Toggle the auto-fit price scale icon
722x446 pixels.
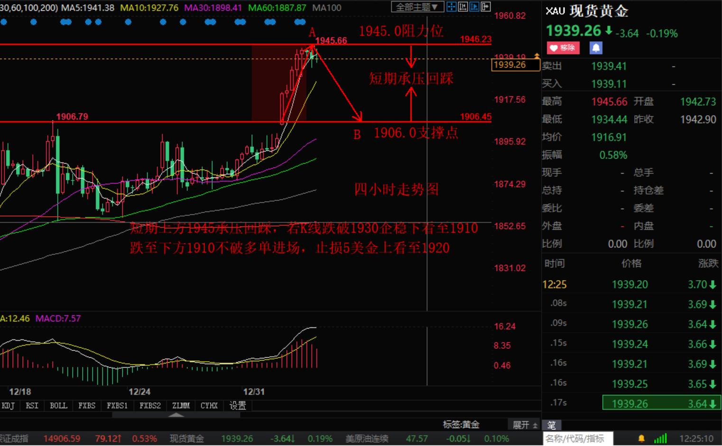point(474,7)
